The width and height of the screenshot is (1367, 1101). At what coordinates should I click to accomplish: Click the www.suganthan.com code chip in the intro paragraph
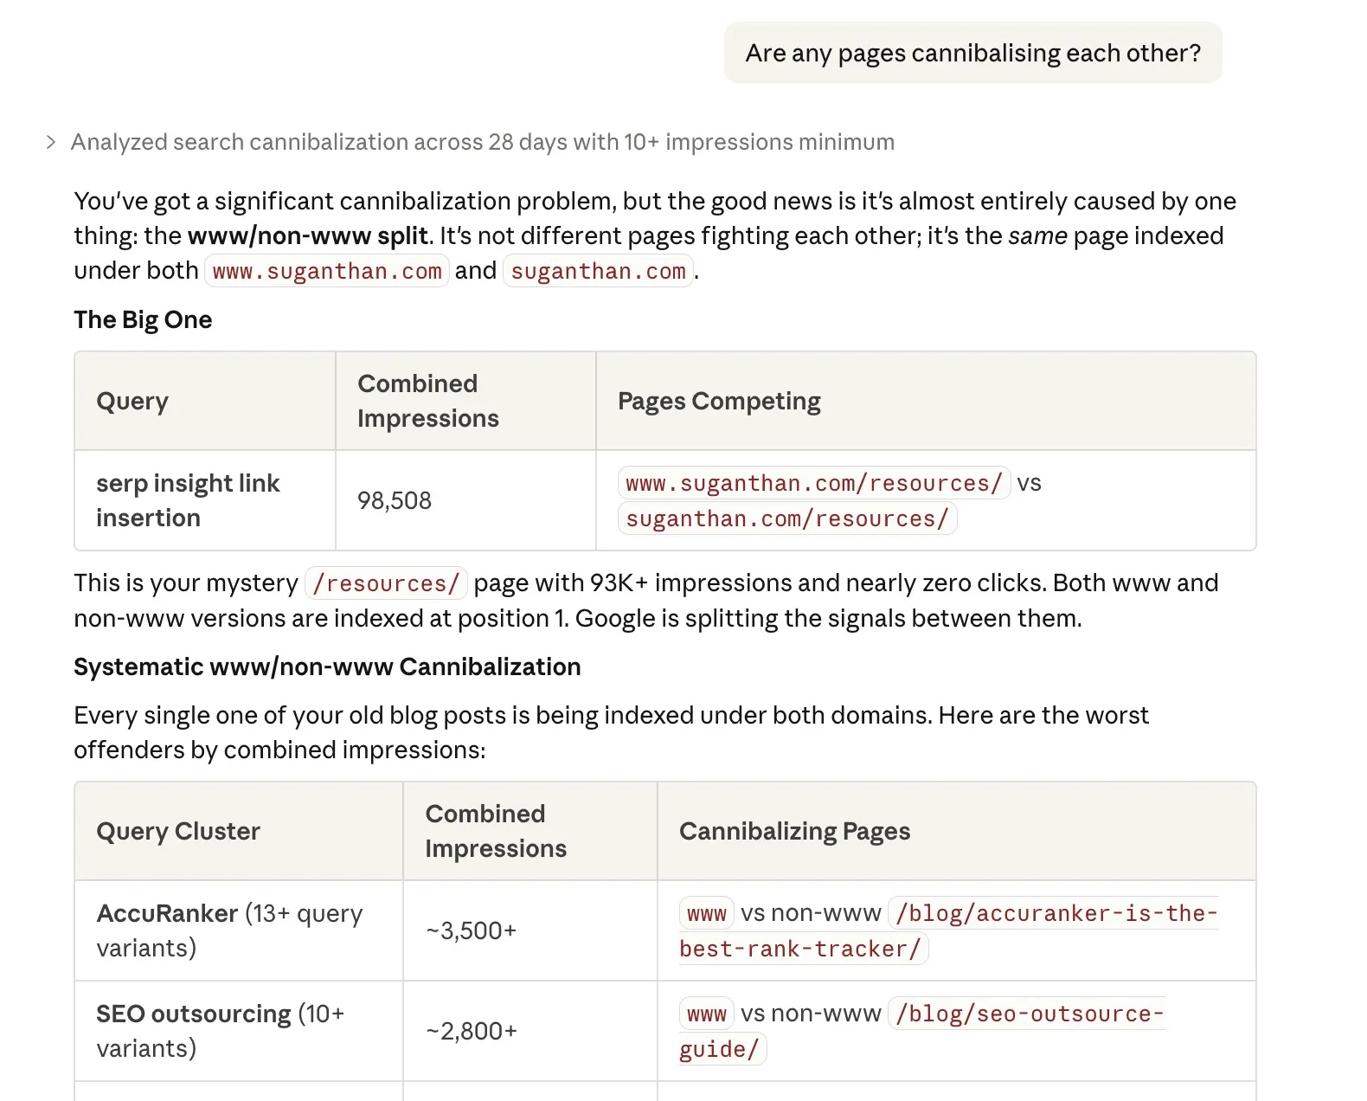327,271
